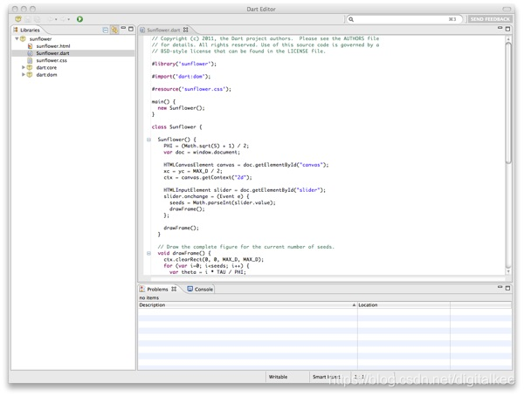Open the Back navigation history dropdown arrow

[56, 19]
